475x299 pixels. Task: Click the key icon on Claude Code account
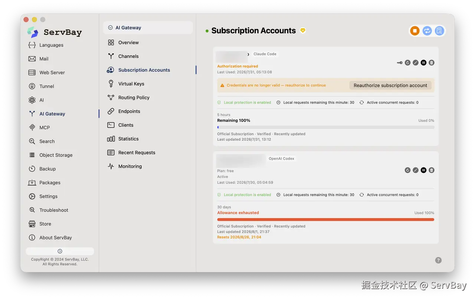tap(400, 63)
